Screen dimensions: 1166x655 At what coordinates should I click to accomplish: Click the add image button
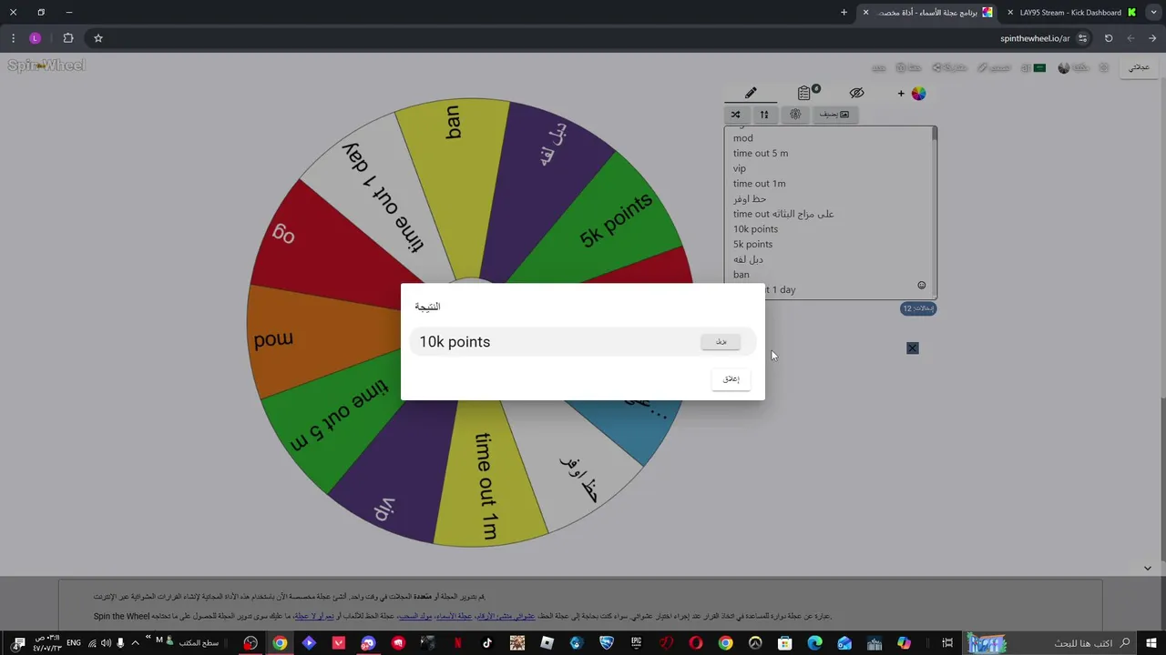[x=834, y=115]
